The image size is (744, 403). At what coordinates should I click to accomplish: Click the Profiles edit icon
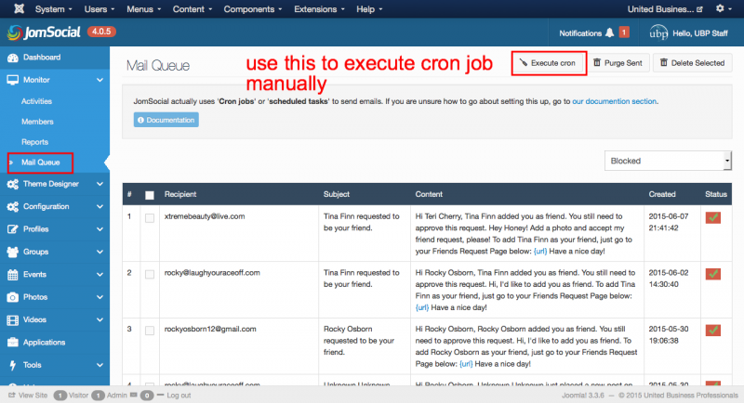13,229
